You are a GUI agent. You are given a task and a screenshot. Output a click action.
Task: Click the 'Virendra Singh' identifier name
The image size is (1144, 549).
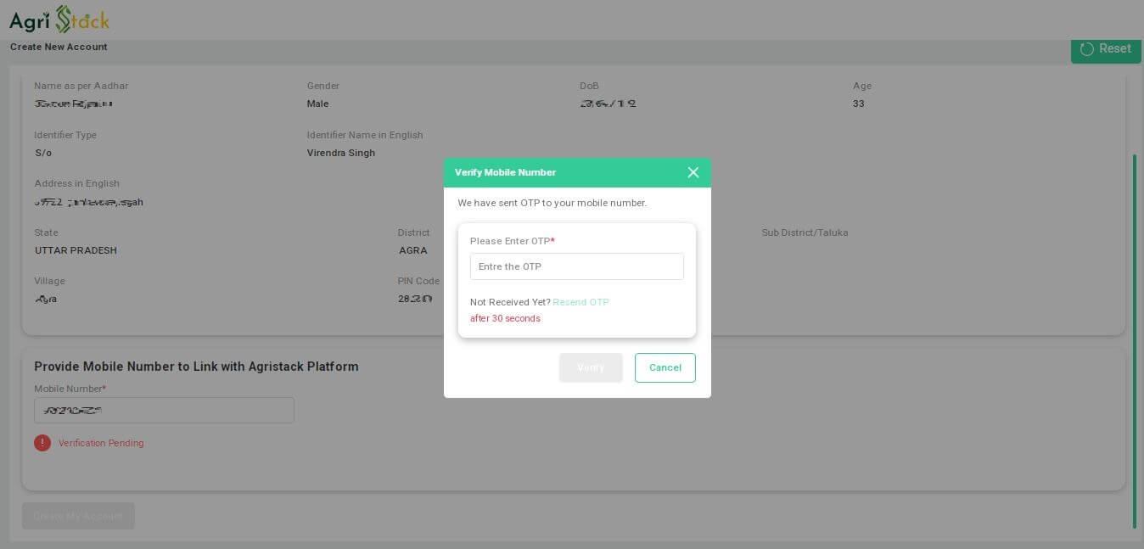tap(341, 153)
